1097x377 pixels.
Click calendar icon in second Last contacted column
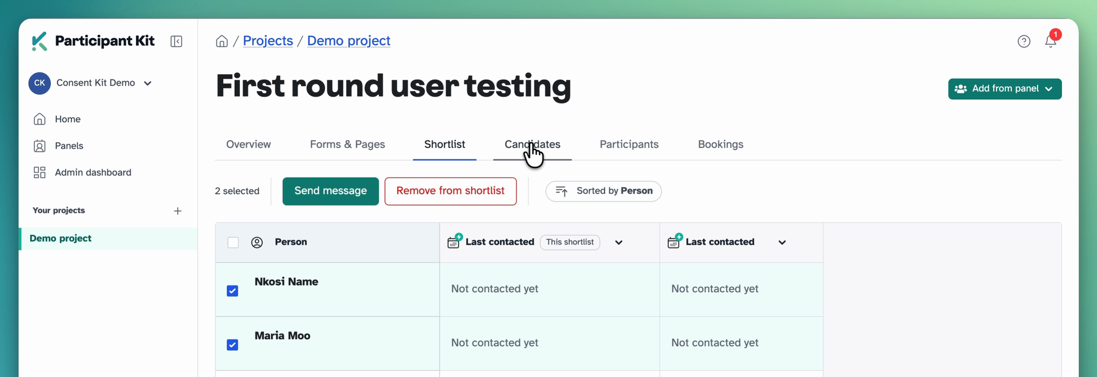(674, 241)
